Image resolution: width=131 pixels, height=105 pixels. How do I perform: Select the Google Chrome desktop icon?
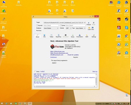pos(126,38)
